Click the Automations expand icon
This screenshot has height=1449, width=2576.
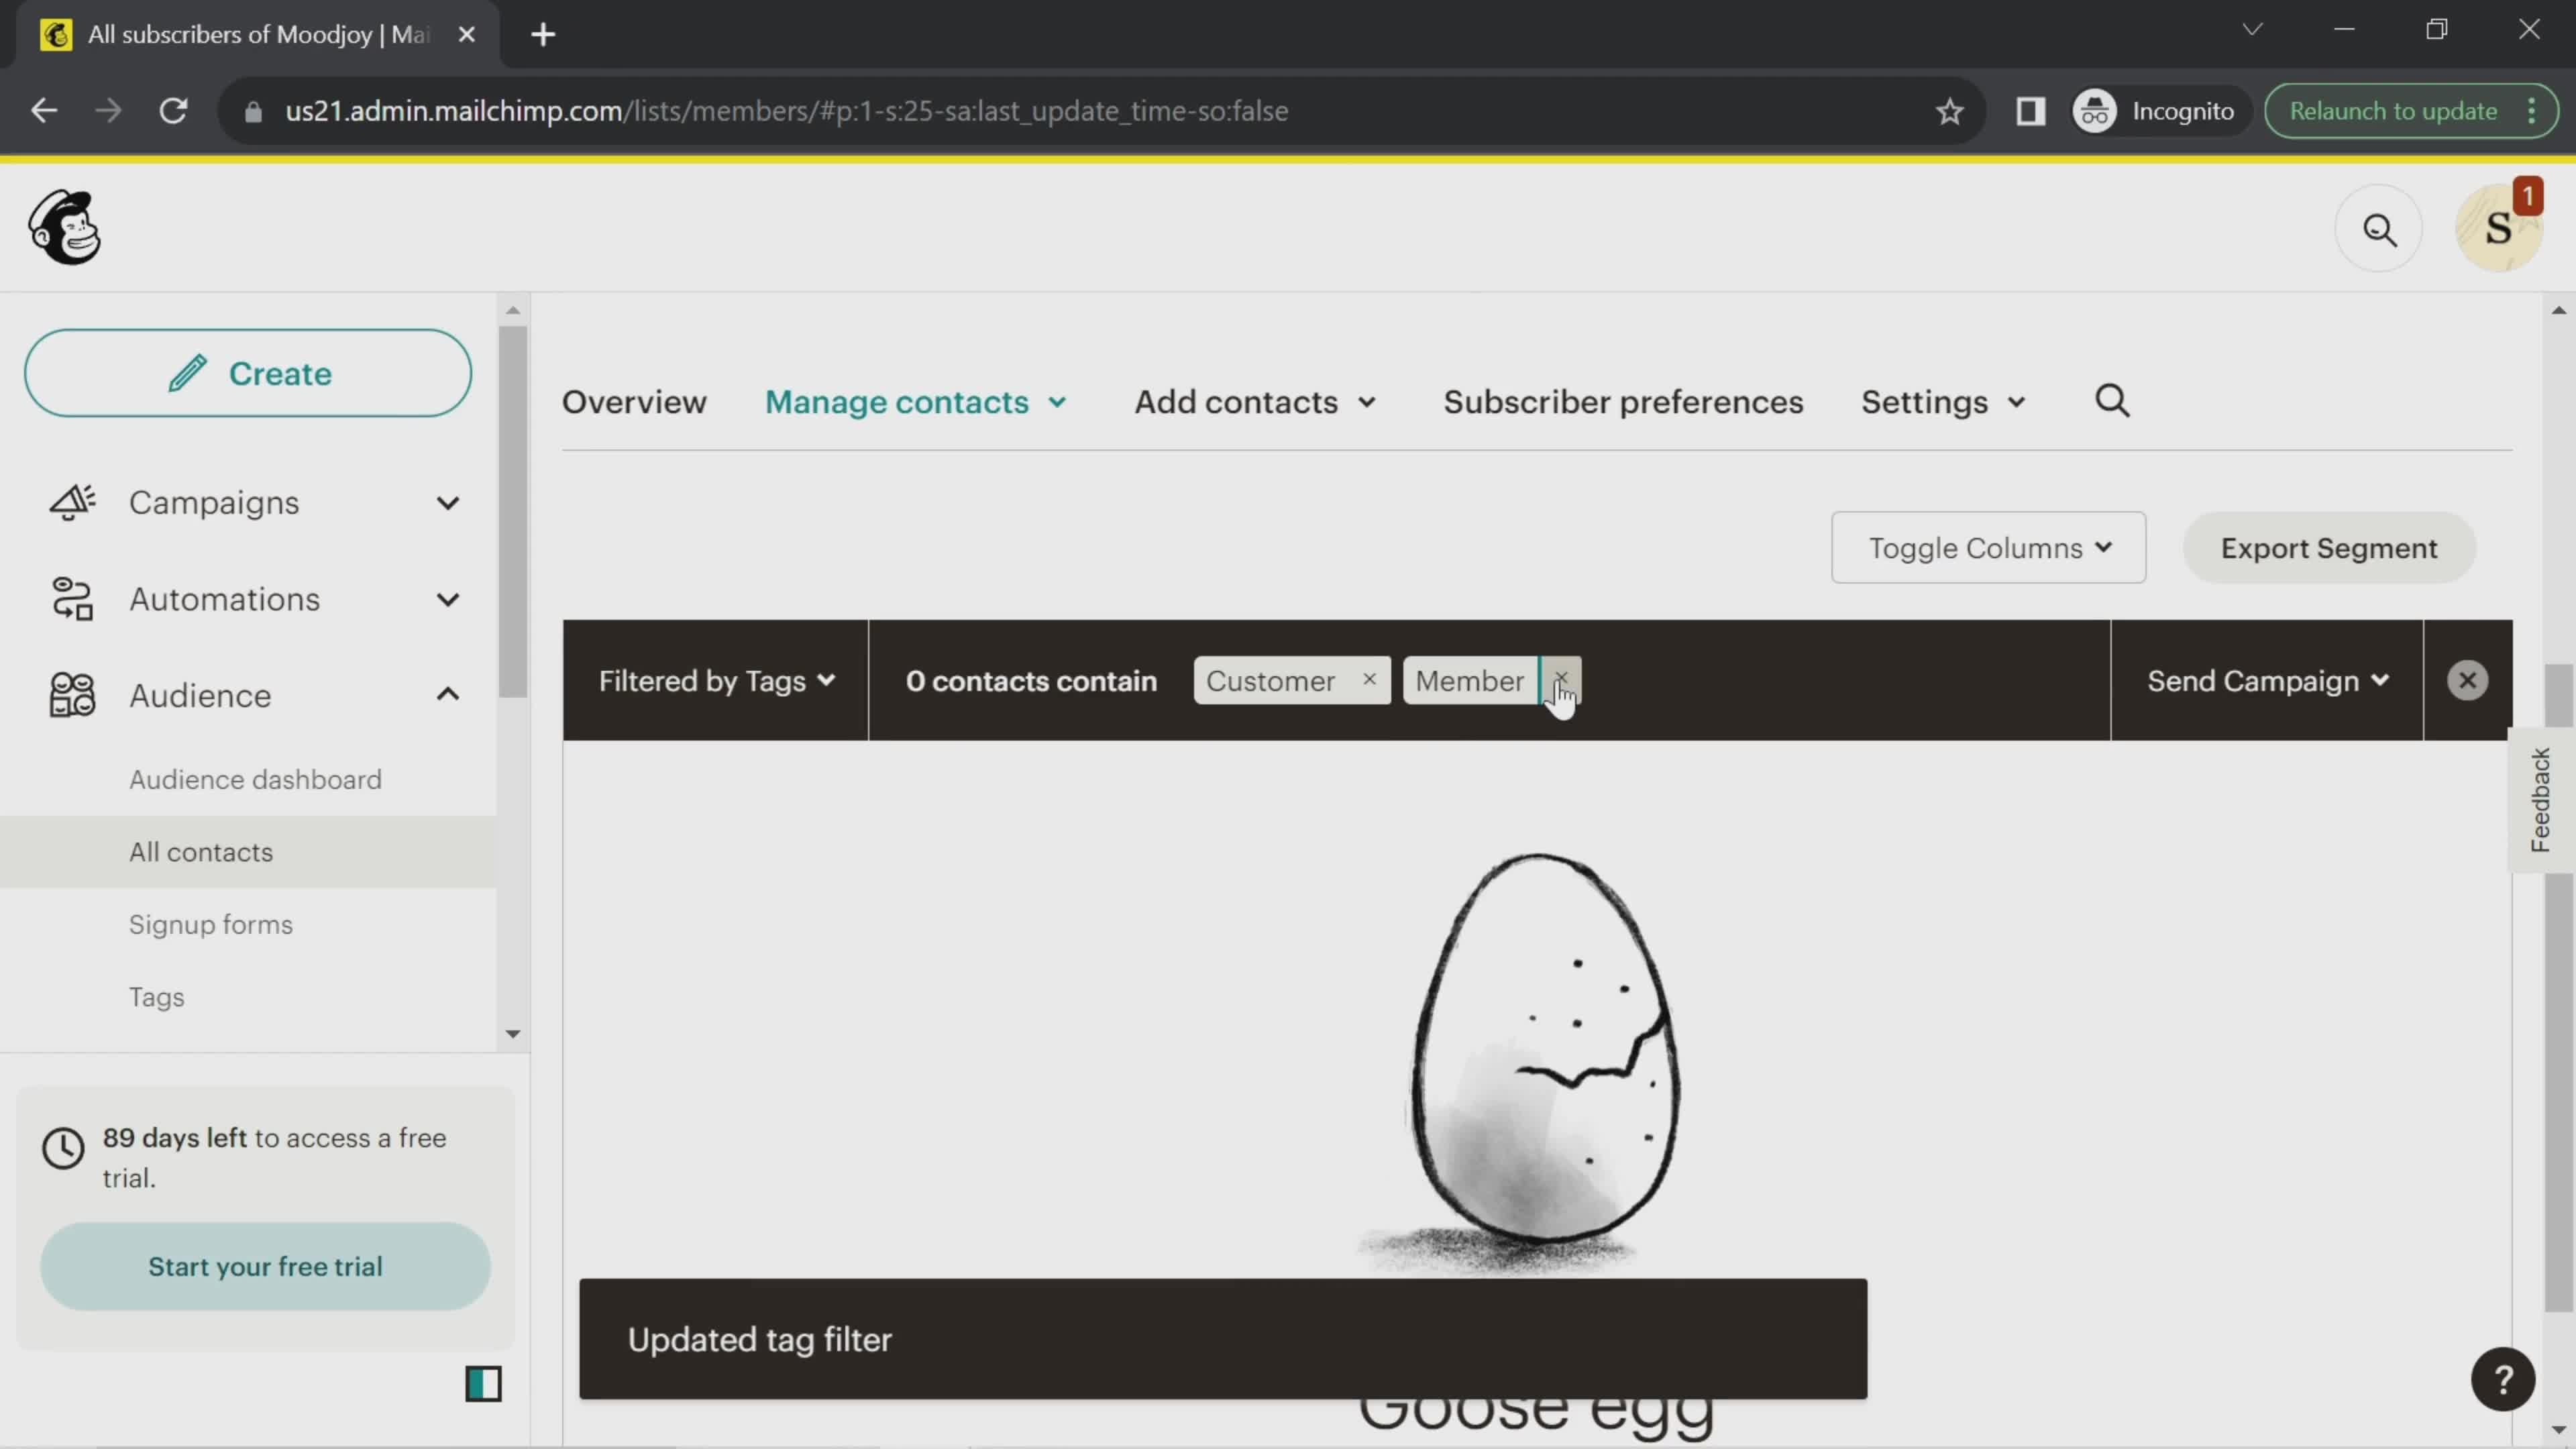[447, 598]
